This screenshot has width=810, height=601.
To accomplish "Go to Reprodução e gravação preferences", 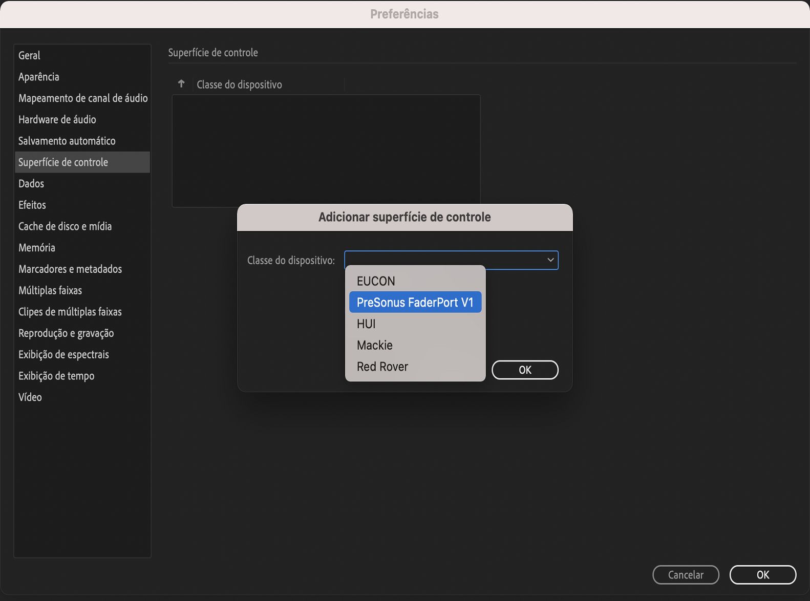I will coord(82,333).
